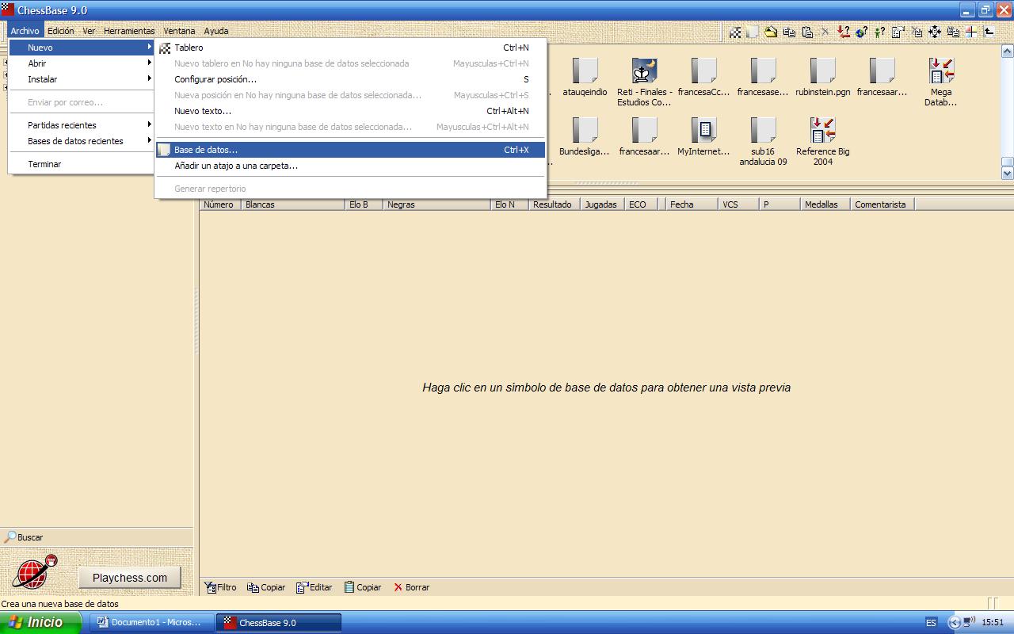Click the open folder toolbar icon
The width and height of the screenshot is (1014, 634).
click(x=771, y=32)
